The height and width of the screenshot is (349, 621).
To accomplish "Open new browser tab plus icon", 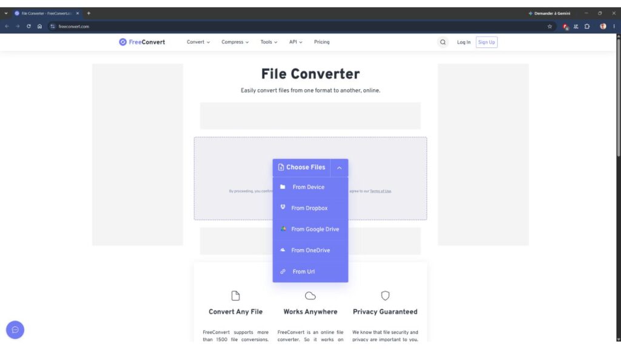I will (89, 13).
